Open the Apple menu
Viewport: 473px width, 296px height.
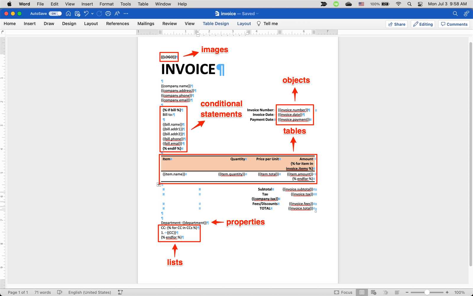tap(9, 4)
